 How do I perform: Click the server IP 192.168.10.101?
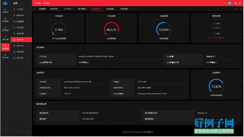(88, 119)
